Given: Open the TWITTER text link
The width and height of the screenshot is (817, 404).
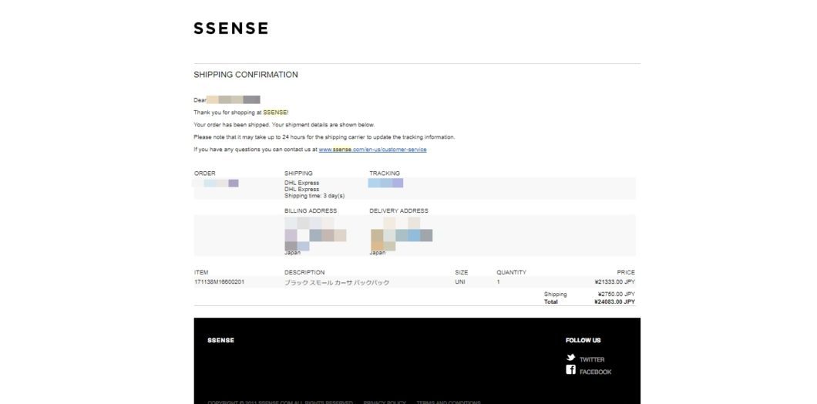Looking at the screenshot, I should [592, 360].
